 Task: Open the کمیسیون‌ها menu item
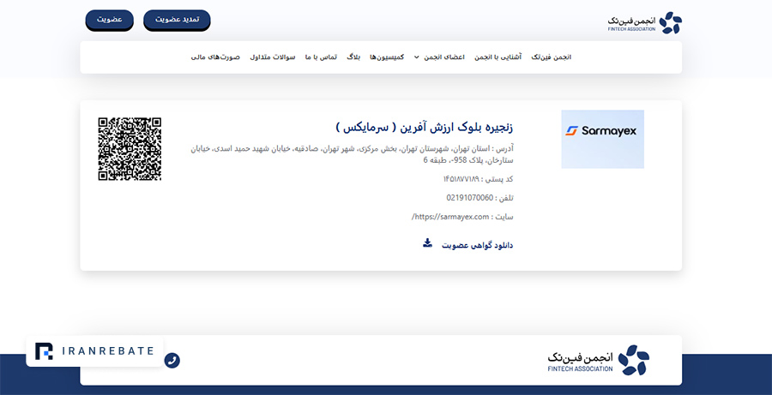pos(387,57)
